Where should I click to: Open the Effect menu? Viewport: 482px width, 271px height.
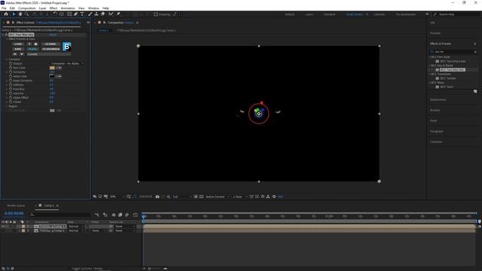53,8
